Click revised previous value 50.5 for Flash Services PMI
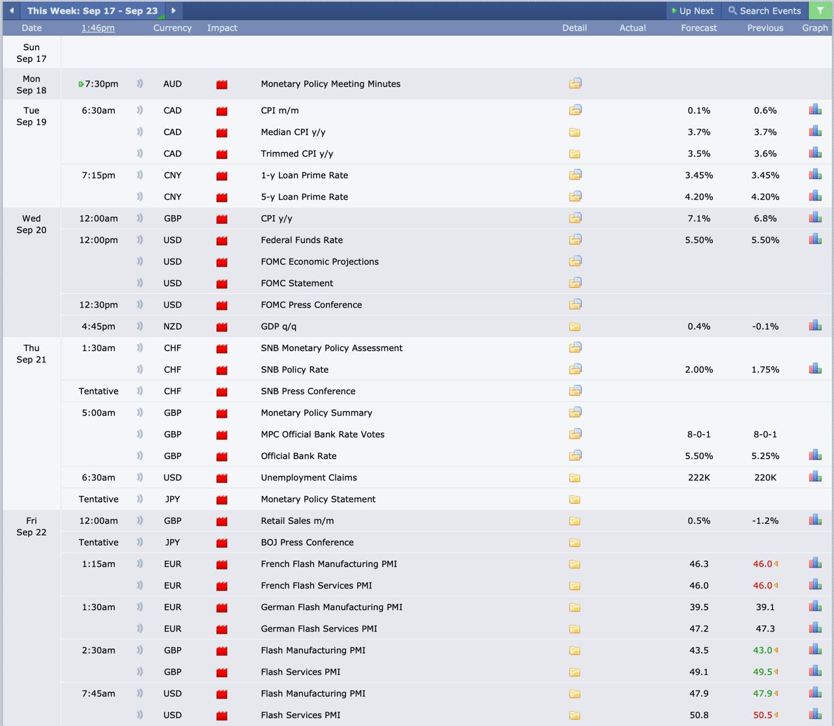 [762, 715]
